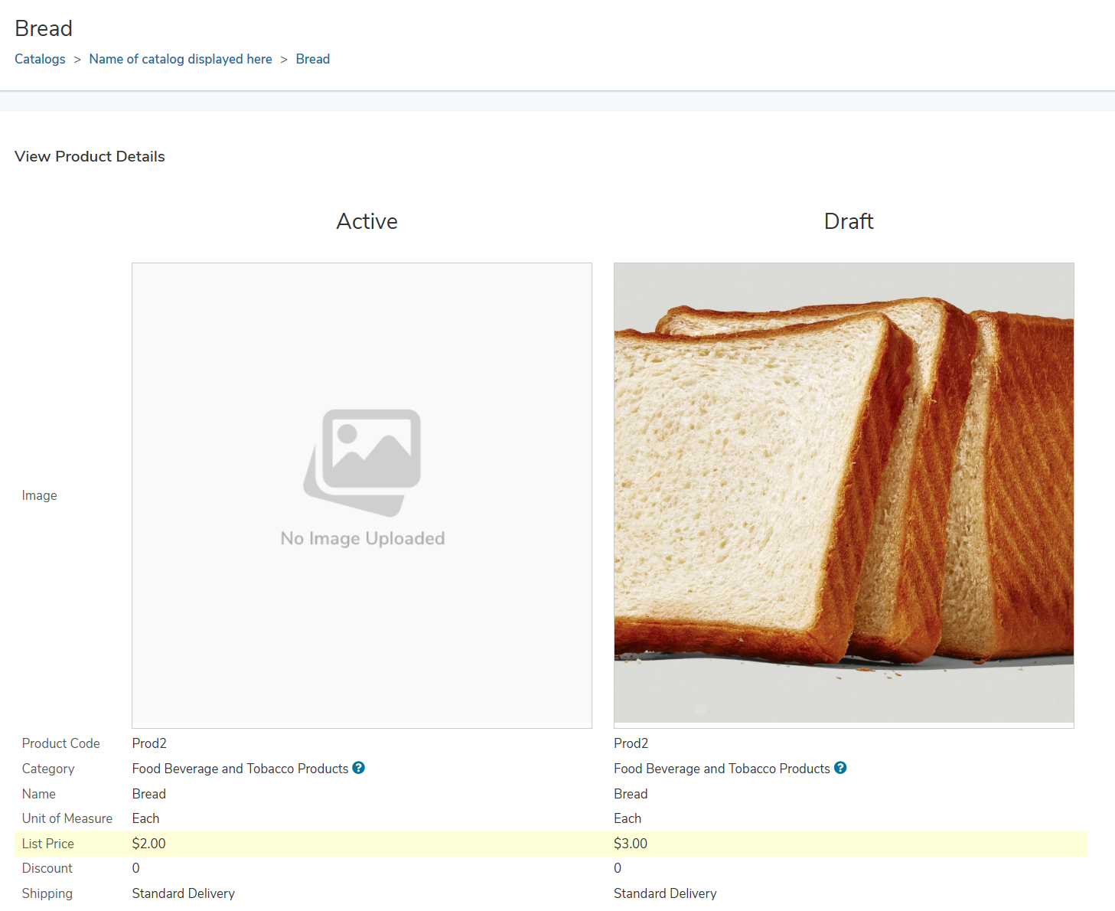
Task: Click the 'Active' column heading
Action: [x=367, y=221]
